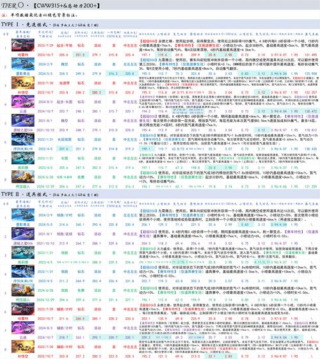Click TYPE I row 6 car thumbnail
The image size is (320, 359).
23,140
